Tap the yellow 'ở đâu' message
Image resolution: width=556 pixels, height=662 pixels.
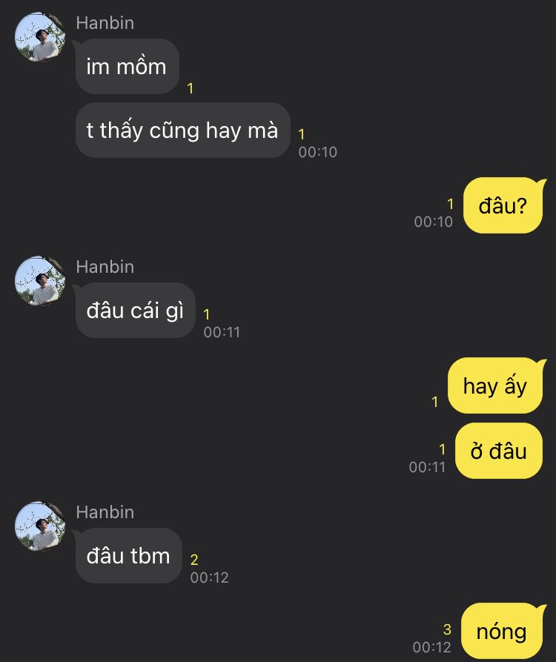point(499,451)
